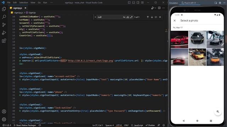Open the Run and Debug view
227x127 pixels.
pos(4,33)
